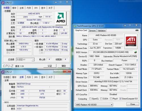
Task: Toggle the DirectCompute 5.0 checkbox
Action: 120,99
